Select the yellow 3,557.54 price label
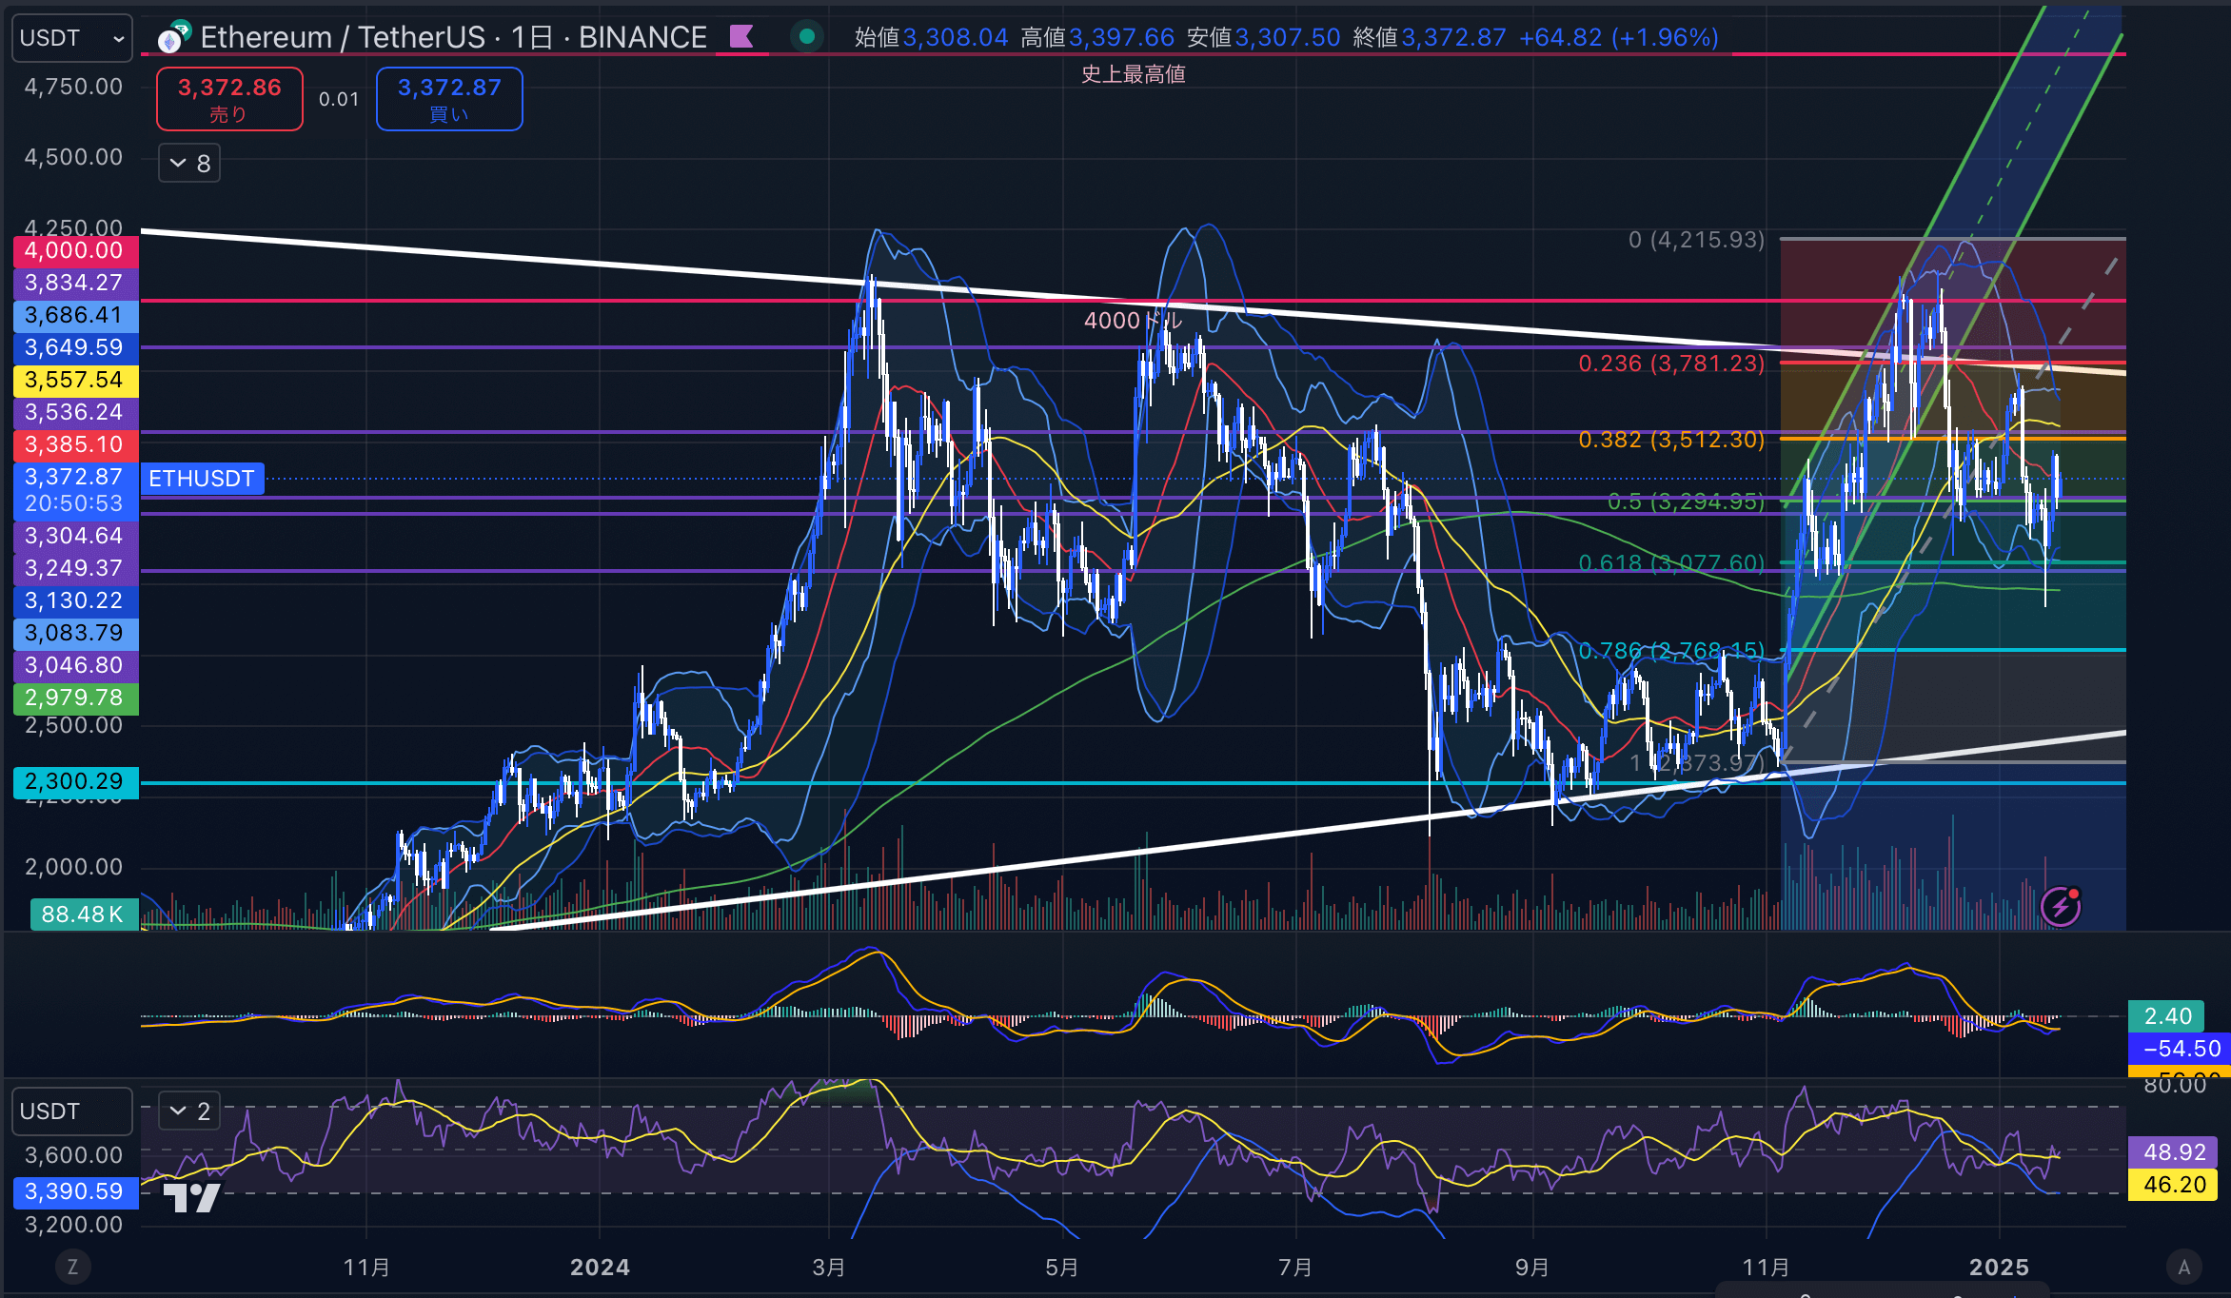The image size is (2231, 1298). [75, 381]
